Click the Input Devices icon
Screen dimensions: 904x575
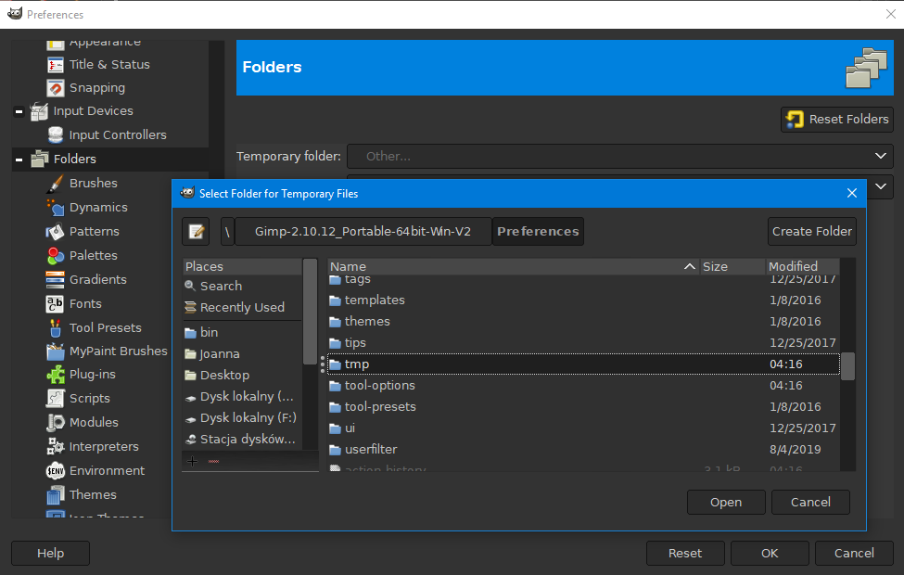39,111
